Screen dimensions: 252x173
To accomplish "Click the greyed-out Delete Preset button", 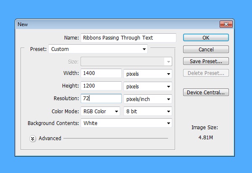I will coord(206,73).
